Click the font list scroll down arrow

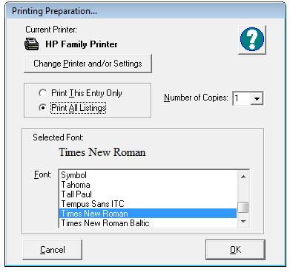[243, 222]
